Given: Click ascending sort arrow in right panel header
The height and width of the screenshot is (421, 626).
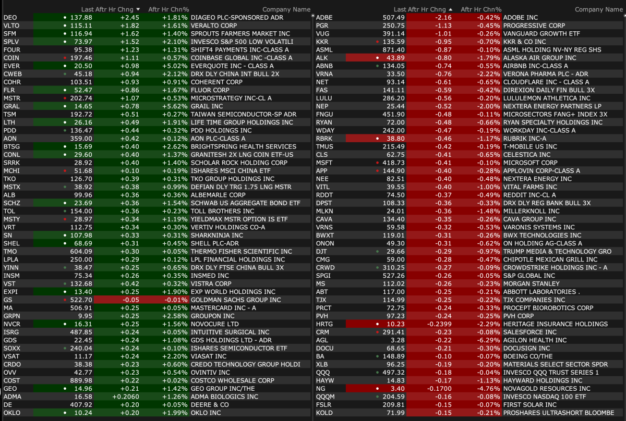Looking at the screenshot, I should 450,9.
